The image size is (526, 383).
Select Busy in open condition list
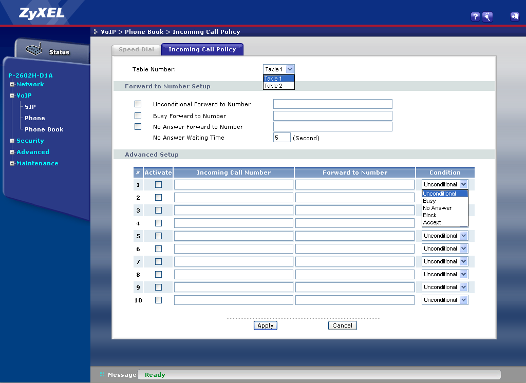pos(445,201)
